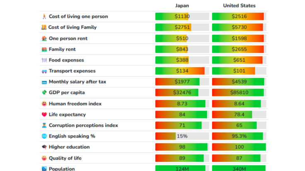Click the money icon beside GDP per capita
305x171 pixels.
coord(44,93)
